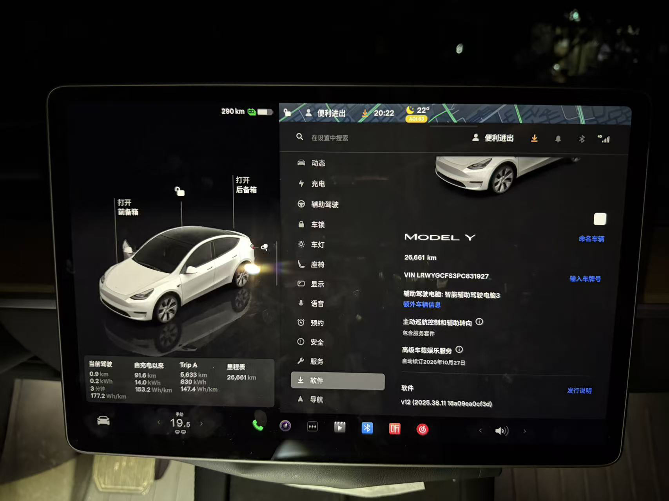Open the all apps three-dots launcher
Image resolution: width=669 pixels, height=501 pixels.
(312, 427)
